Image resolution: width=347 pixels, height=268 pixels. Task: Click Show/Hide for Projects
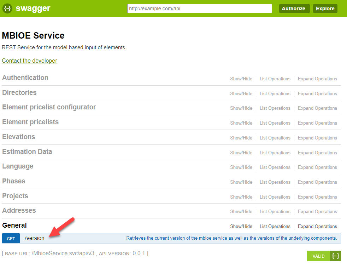pyautogui.click(x=241, y=197)
